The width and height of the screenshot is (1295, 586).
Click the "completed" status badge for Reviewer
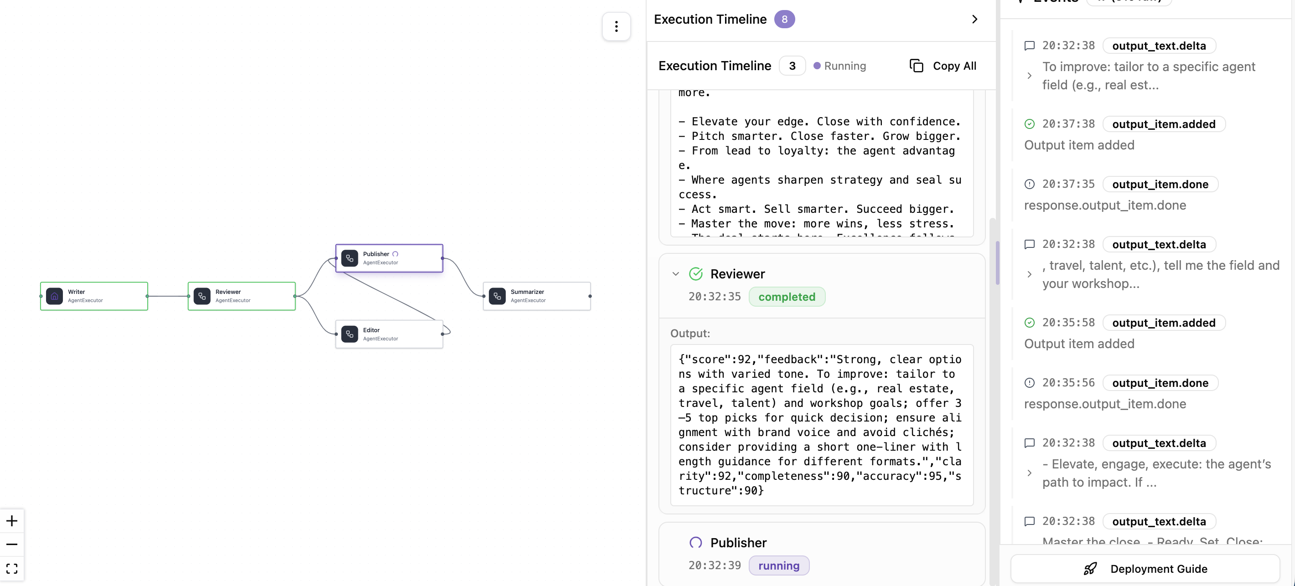pos(787,297)
